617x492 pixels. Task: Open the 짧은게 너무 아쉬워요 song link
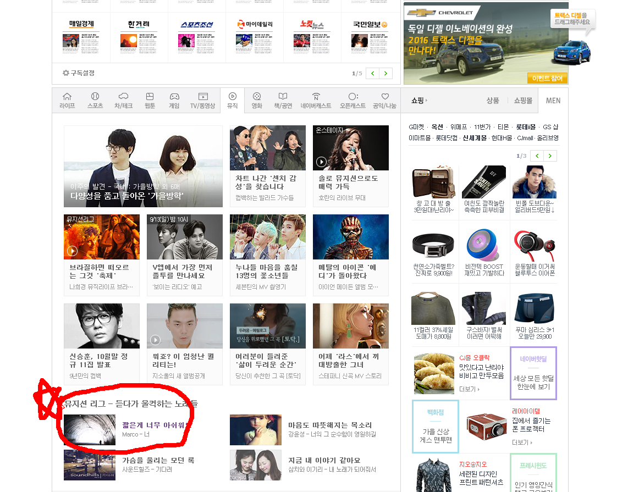pos(157,425)
